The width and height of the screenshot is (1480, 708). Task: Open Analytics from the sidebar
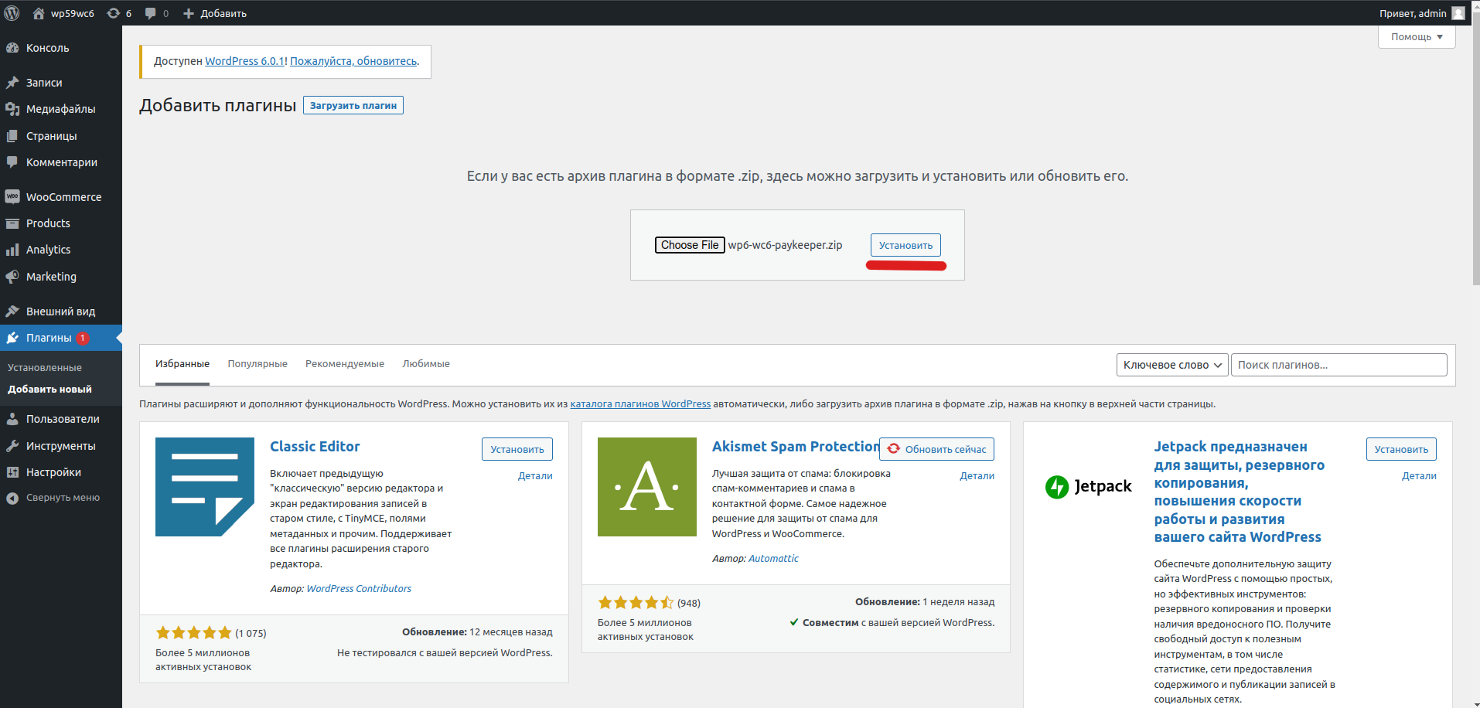click(x=48, y=250)
